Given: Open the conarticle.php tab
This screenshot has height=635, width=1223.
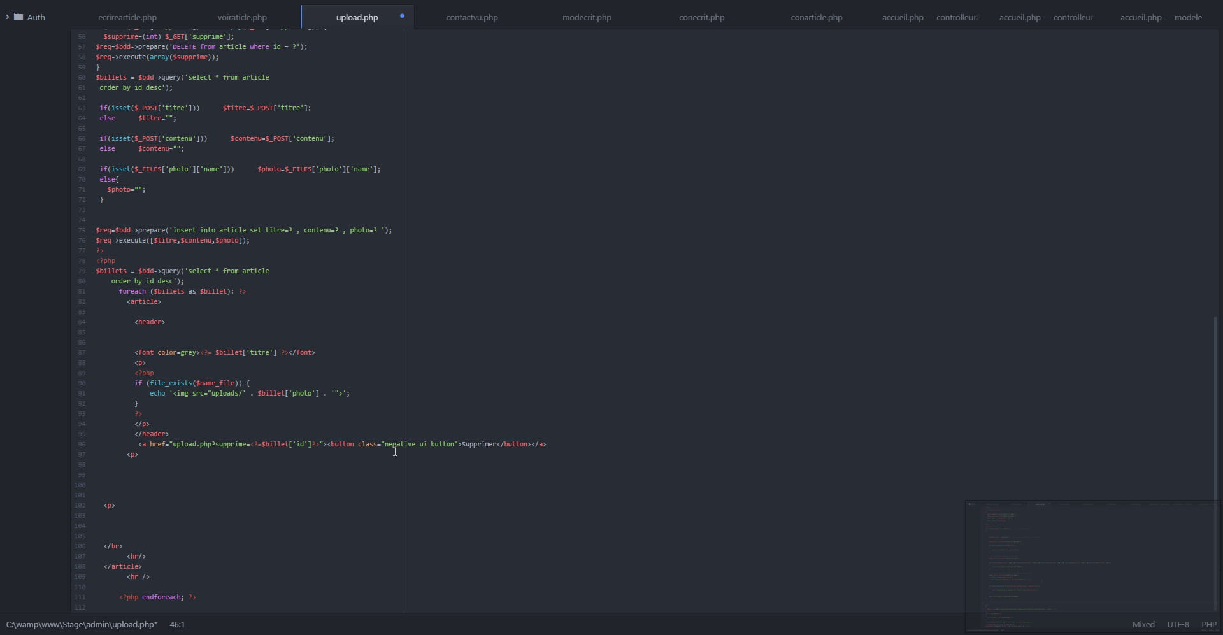Looking at the screenshot, I should 817,17.
